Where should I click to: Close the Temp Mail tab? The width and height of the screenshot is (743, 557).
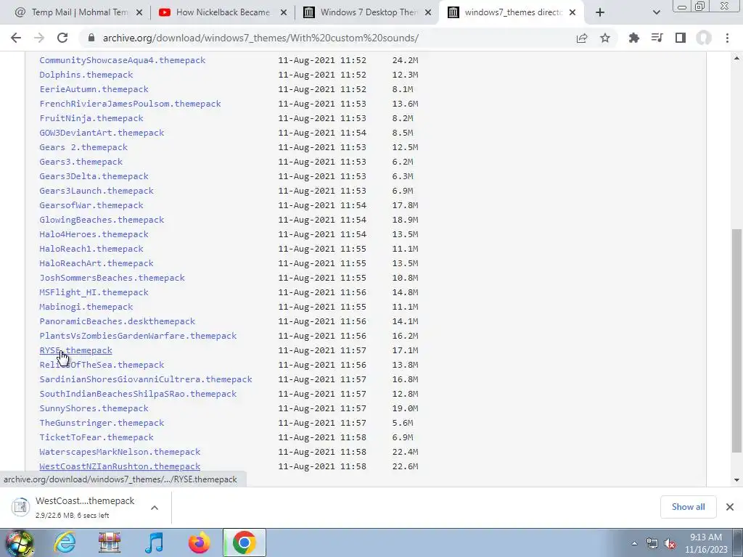click(139, 13)
